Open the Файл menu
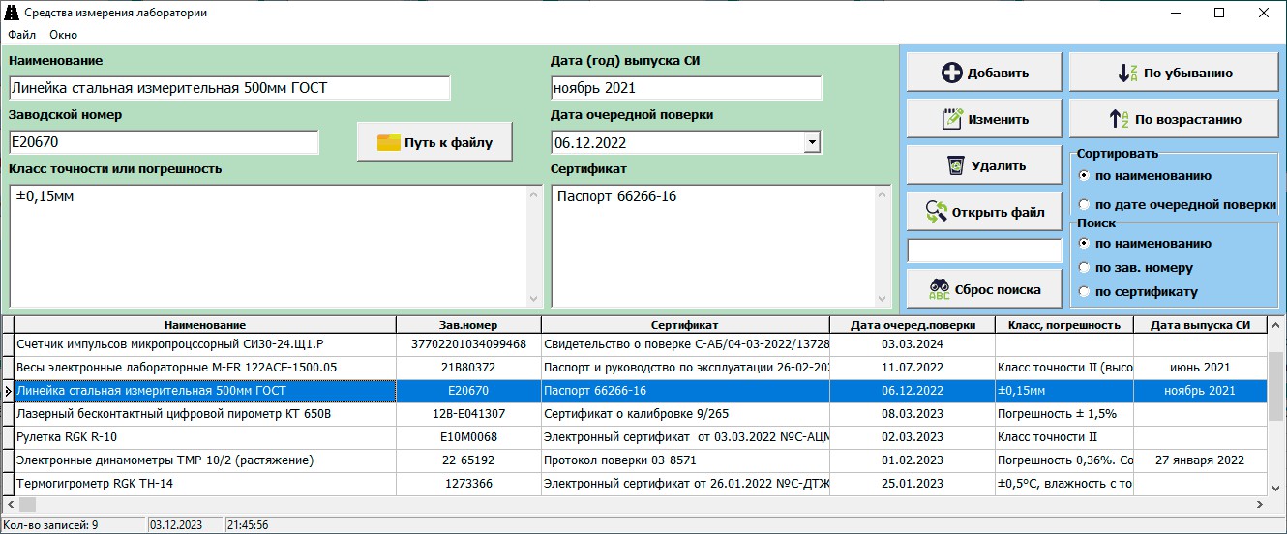This screenshot has width=1287, height=534. 21,35
